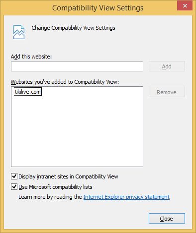Click the Add this website label
The image size is (196, 233).
click(x=31, y=57)
